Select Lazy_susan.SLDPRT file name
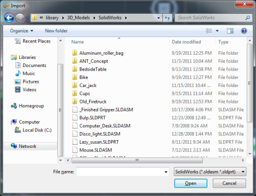256x196 pixels. pyautogui.click(x=99, y=142)
